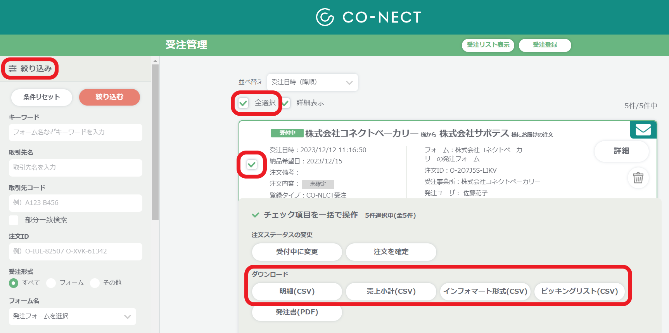Toggle the 詳細表示 checkbox
The image size is (669, 333).
(285, 103)
